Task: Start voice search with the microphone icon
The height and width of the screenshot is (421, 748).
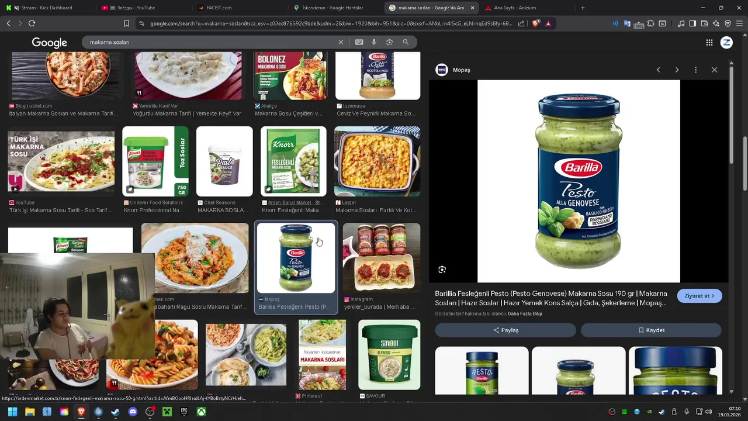Action: coord(374,42)
